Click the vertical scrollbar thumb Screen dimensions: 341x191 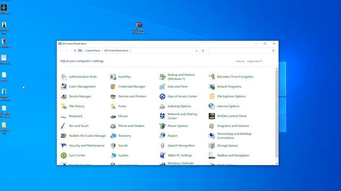coord(277,114)
